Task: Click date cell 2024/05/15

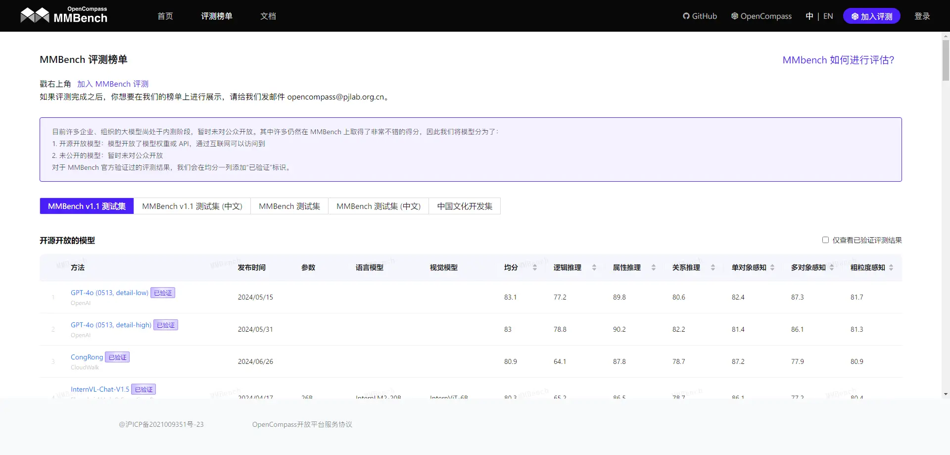Action: click(x=255, y=297)
